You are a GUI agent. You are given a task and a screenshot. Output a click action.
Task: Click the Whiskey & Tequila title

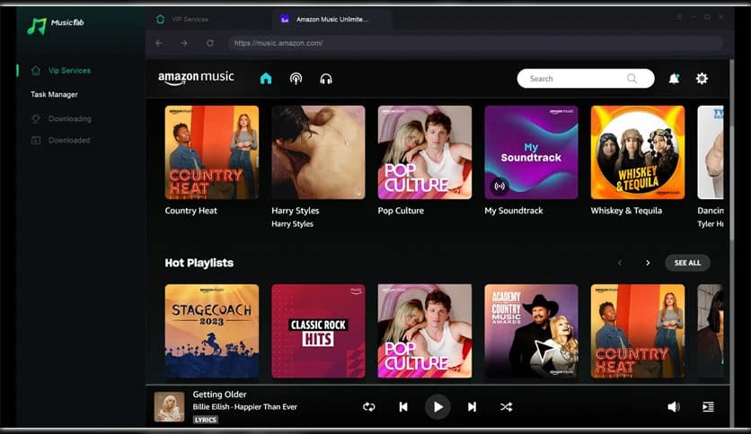click(x=626, y=211)
